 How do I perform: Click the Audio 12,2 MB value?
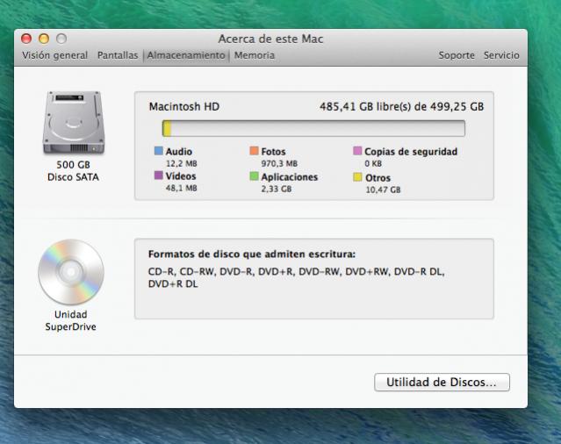[x=182, y=164]
